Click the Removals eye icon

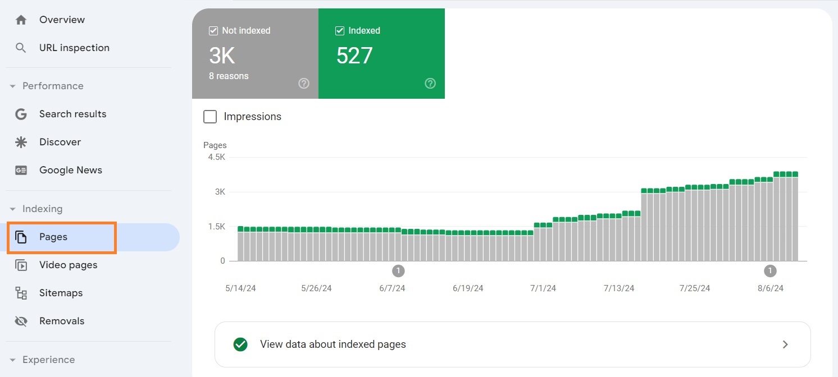click(x=20, y=321)
